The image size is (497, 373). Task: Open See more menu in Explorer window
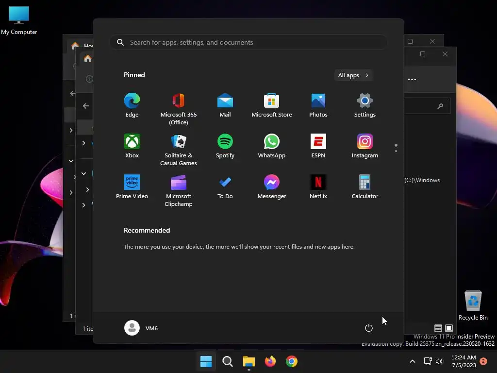412,79
